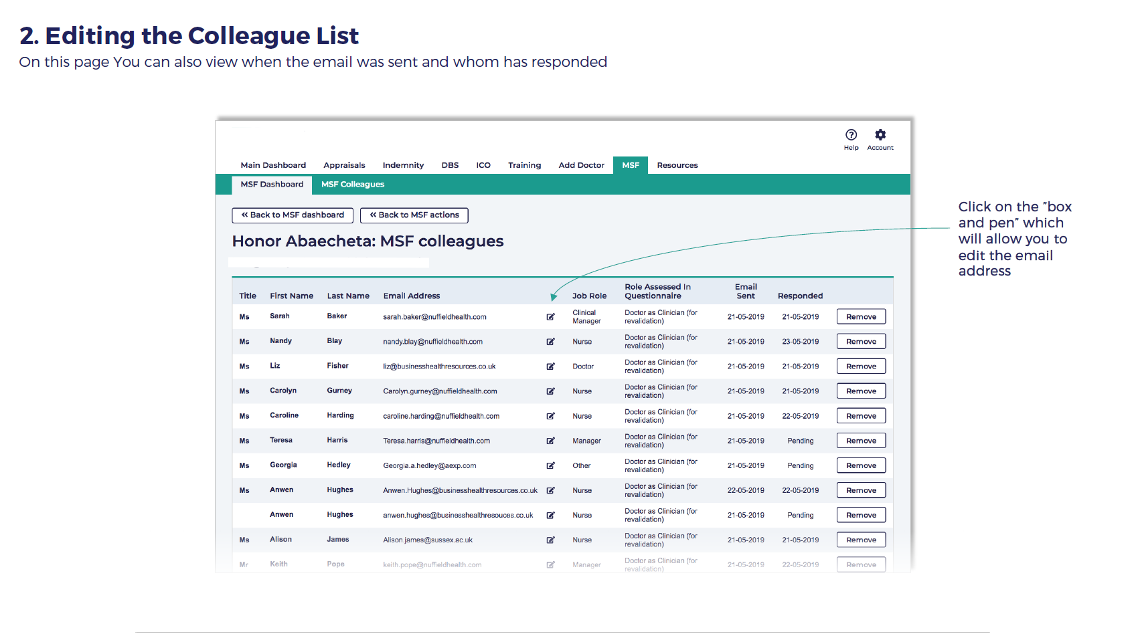Click edit icon for Nandy Blay's email
Screen dimensions: 1140x638
point(550,342)
